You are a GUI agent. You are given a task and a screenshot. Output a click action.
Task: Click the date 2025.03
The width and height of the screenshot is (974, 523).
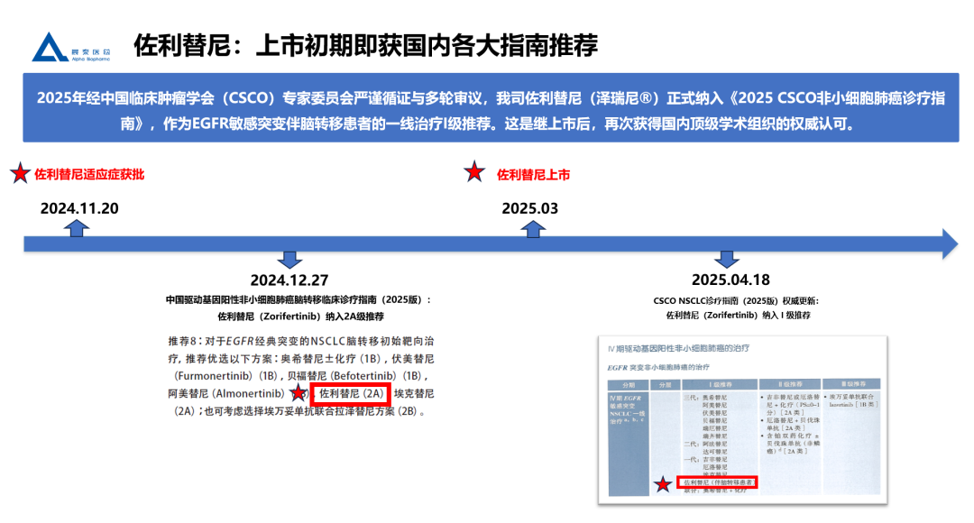[x=530, y=208]
